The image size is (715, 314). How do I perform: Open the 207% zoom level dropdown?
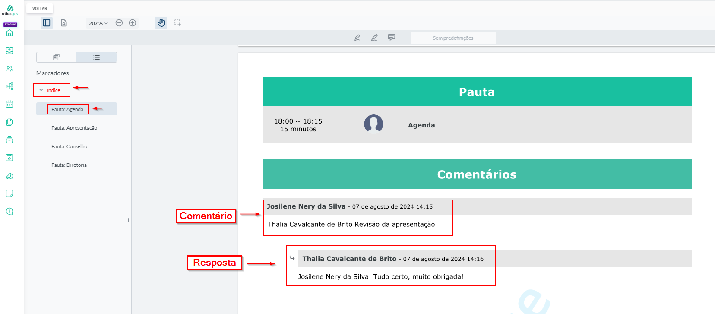point(98,23)
